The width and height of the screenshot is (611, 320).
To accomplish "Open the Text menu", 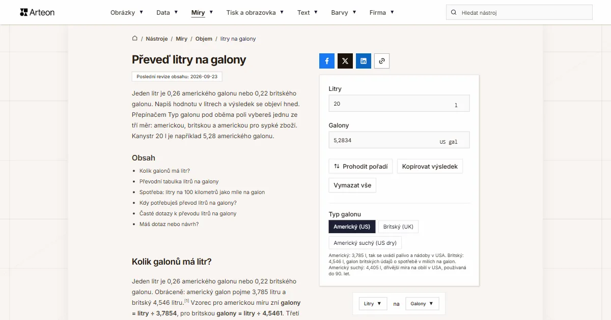I will [x=308, y=13].
